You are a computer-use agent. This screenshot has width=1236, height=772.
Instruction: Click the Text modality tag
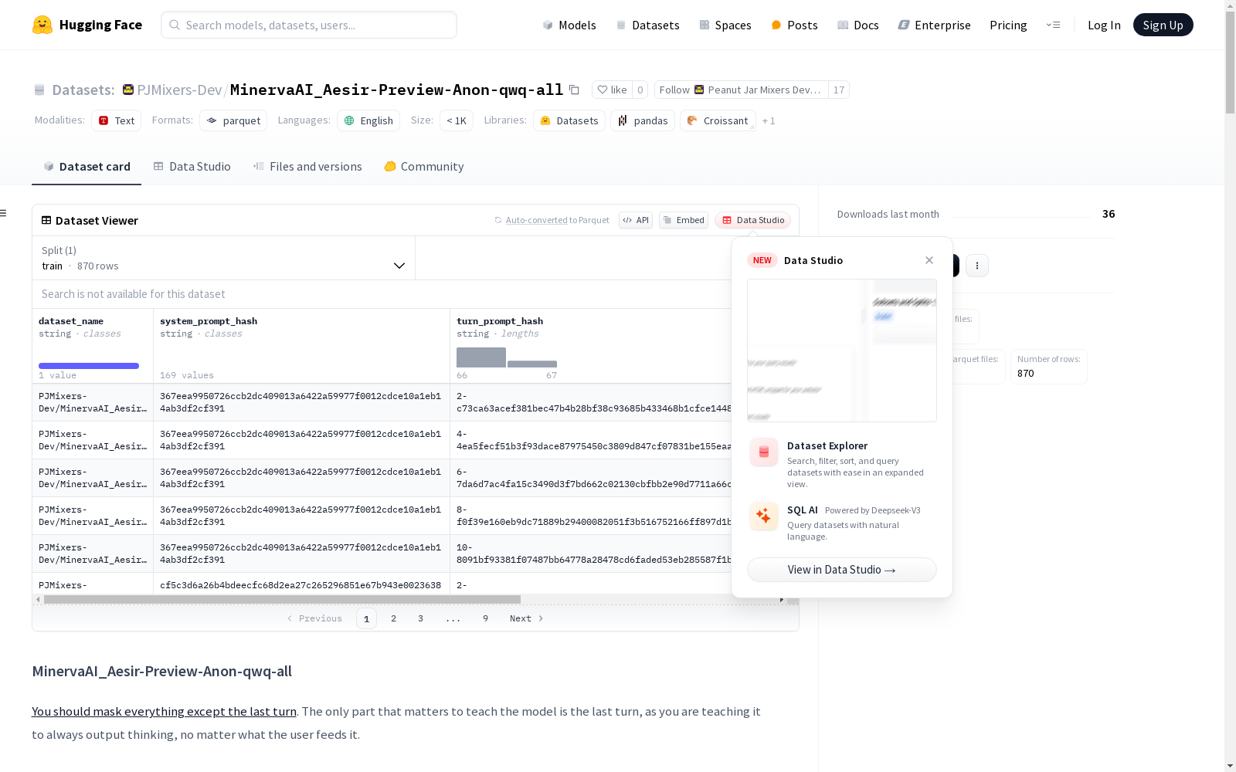[117, 120]
